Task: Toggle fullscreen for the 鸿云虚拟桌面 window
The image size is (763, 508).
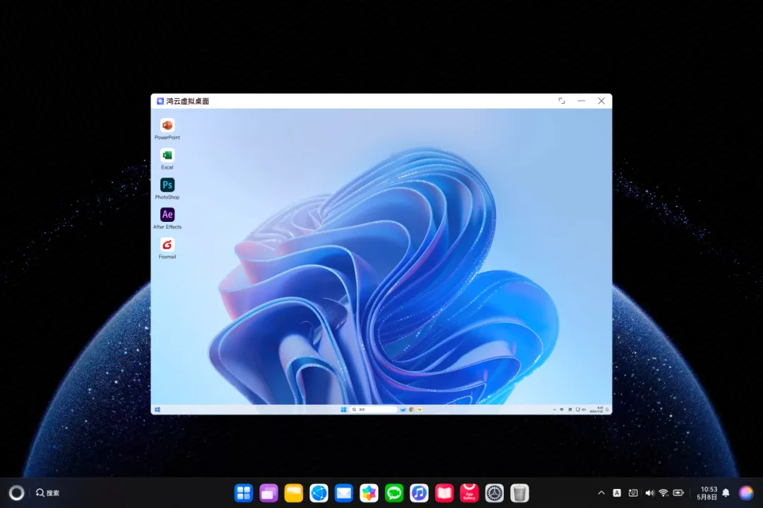Action: 562,101
